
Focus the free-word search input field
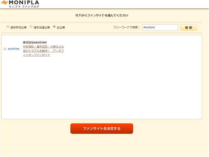point(160,27)
